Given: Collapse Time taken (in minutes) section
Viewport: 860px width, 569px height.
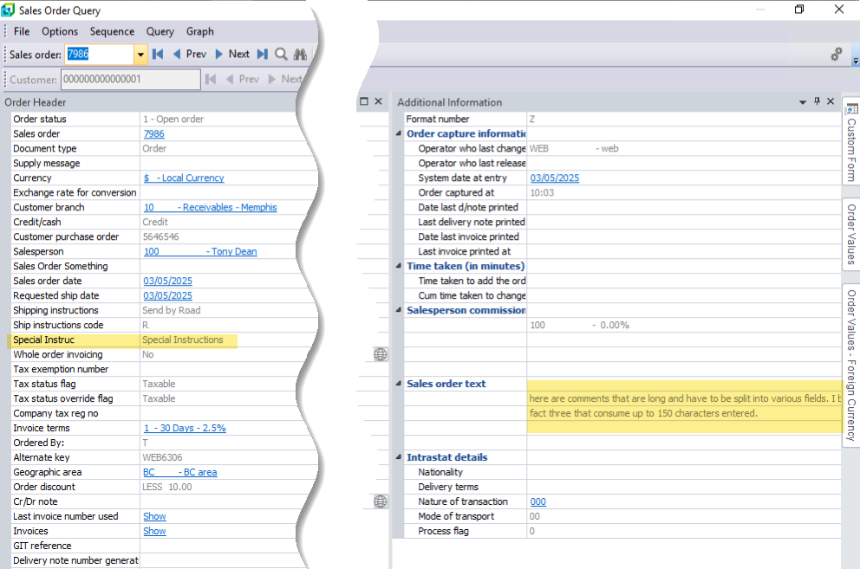Looking at the screenshot, I should (399, 265).
